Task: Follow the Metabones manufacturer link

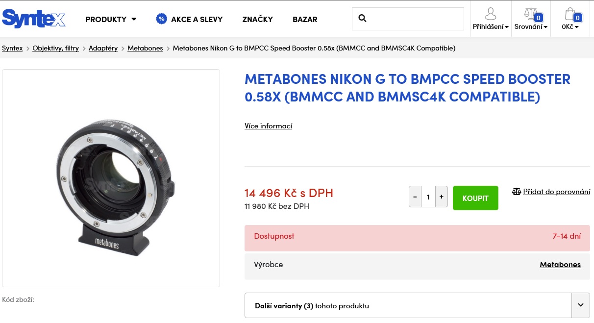Action: tap(560, 265)
